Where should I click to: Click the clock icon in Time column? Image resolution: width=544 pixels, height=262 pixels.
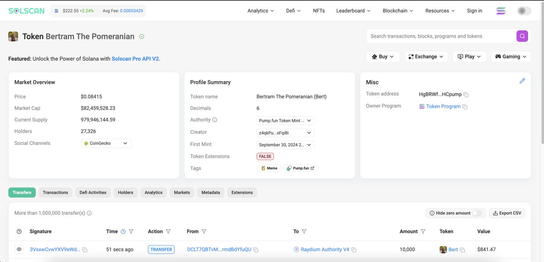[123, 232]
